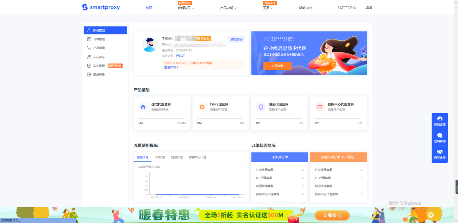Expand 查看详情 arrow link

click(171, 67)
